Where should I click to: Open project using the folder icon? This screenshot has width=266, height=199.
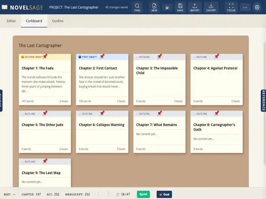[167, 7]
